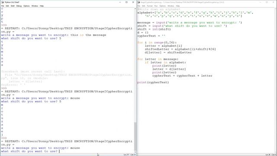The height and width of the screenshot is (156, 277).
Task: Click the shell scrollbar down arrow
Action: pos(135,152)
